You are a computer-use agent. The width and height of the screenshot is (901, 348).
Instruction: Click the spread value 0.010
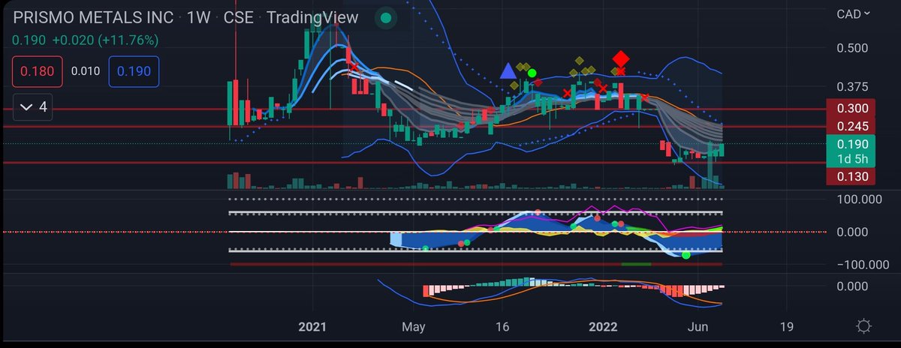(85, 72)
